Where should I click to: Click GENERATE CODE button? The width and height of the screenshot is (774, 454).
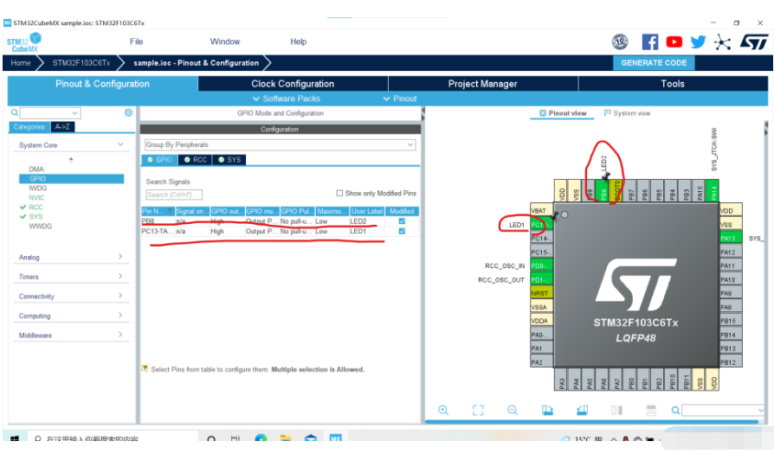654,63
